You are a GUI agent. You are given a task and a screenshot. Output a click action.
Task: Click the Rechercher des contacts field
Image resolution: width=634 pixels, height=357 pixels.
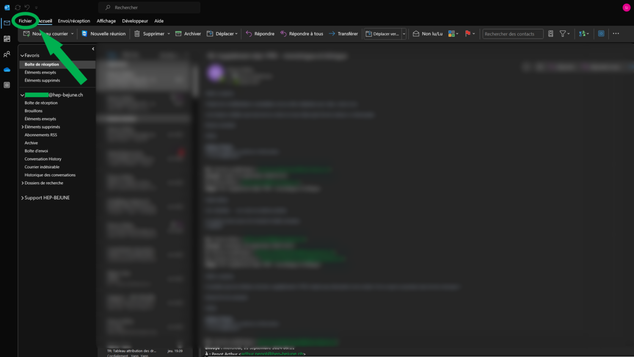click(x=512, y=34)
